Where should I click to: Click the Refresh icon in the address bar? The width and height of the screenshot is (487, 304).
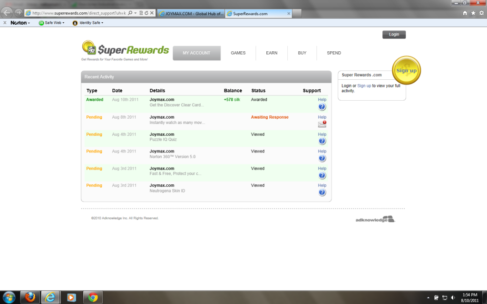coord(146,13)
